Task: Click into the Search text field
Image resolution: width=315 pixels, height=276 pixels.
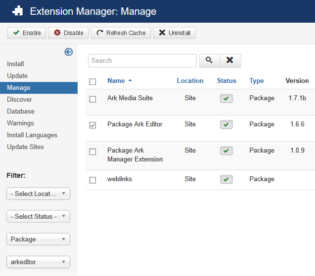Action: point(142,60)
